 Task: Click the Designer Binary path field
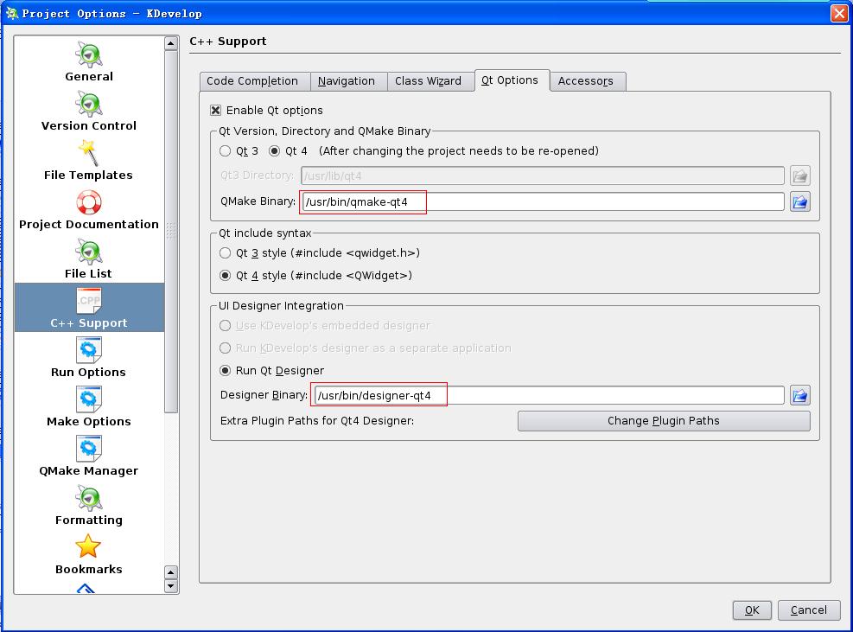pos(550,395)
